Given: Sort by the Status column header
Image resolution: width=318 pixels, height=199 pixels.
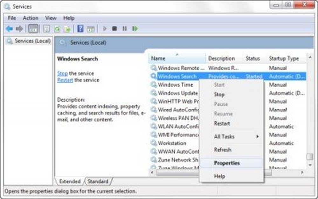Looking at the screenshot, I should 255,59.
